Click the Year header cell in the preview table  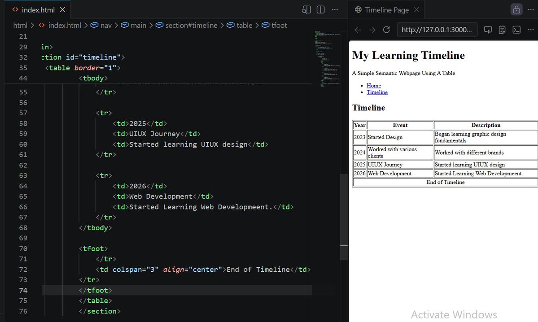359,125
